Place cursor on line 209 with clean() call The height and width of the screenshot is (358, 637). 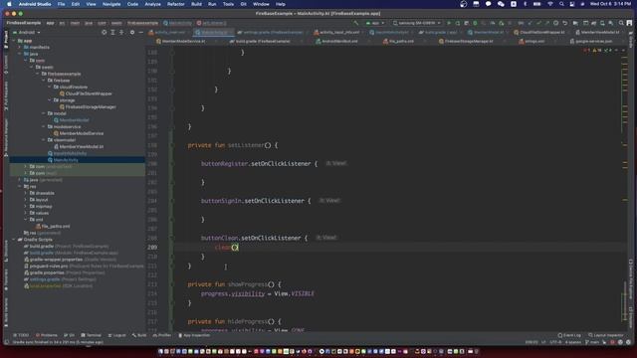[x=227, y=248]
